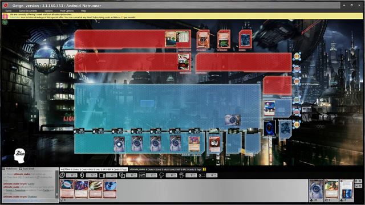The width and height of the screenshot is (365, 205).
Task: Click the round green icon below the banner
Action: click(x=5, y=22)
